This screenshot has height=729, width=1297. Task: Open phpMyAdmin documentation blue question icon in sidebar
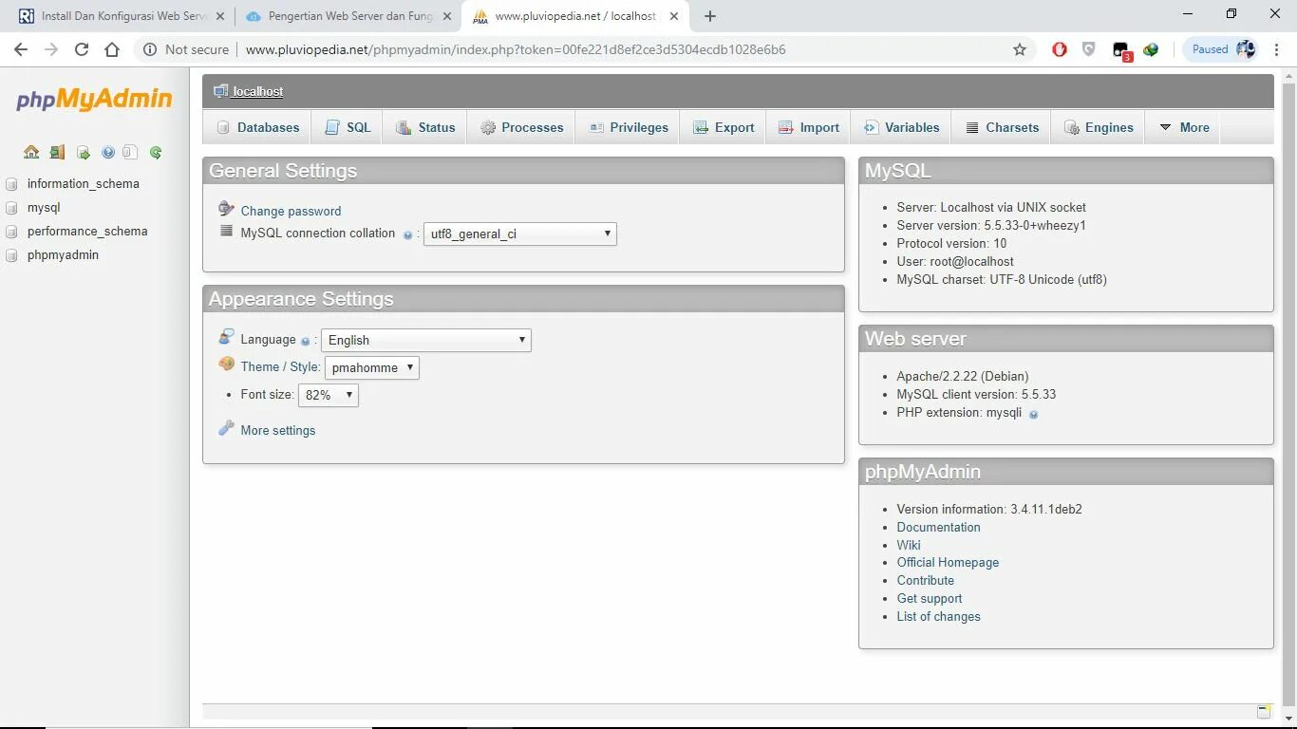pyautogui.click(x=108, y=152)
